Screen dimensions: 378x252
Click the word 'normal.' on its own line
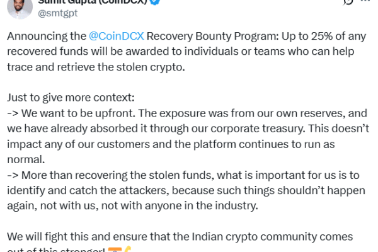pos(26,159)
